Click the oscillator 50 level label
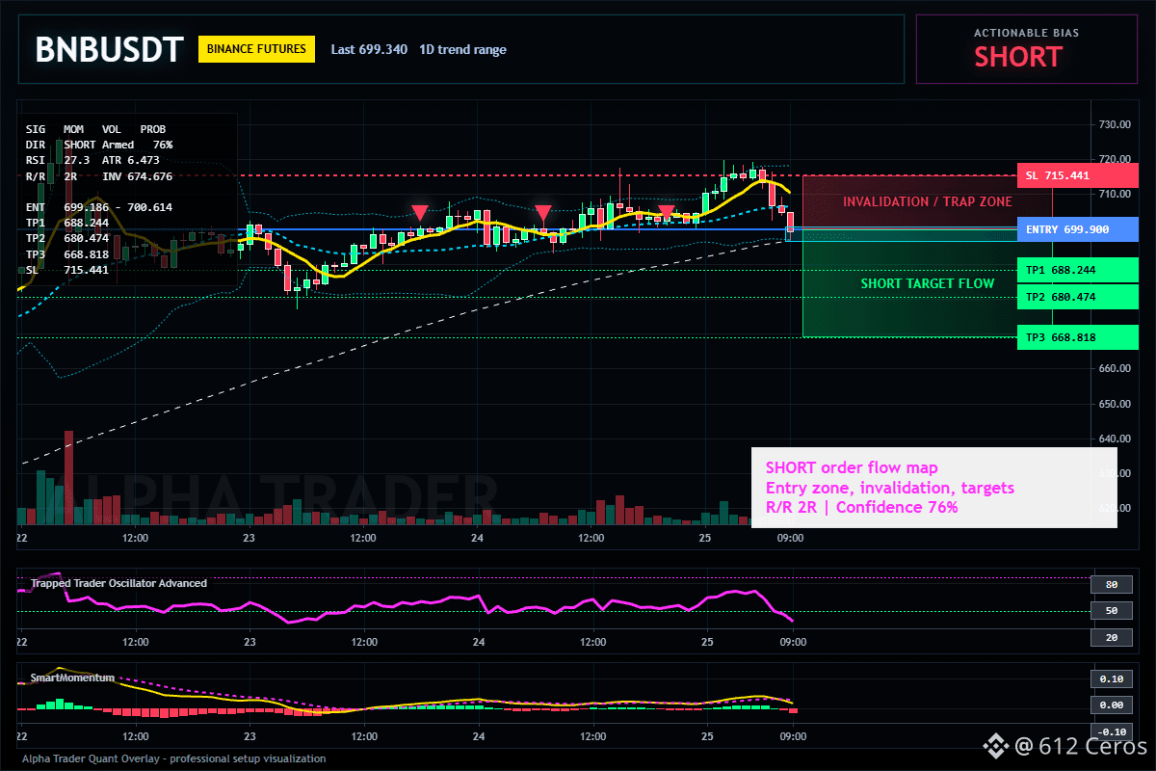Image resolution: width=1156 pixels, height=771 pixels. pyautogui.click(x=1111, y=611)
